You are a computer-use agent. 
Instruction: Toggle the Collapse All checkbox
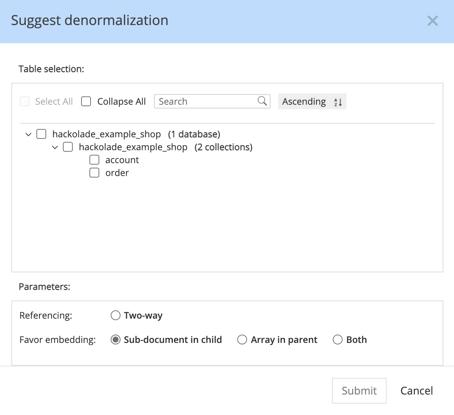tap(86, 101)
